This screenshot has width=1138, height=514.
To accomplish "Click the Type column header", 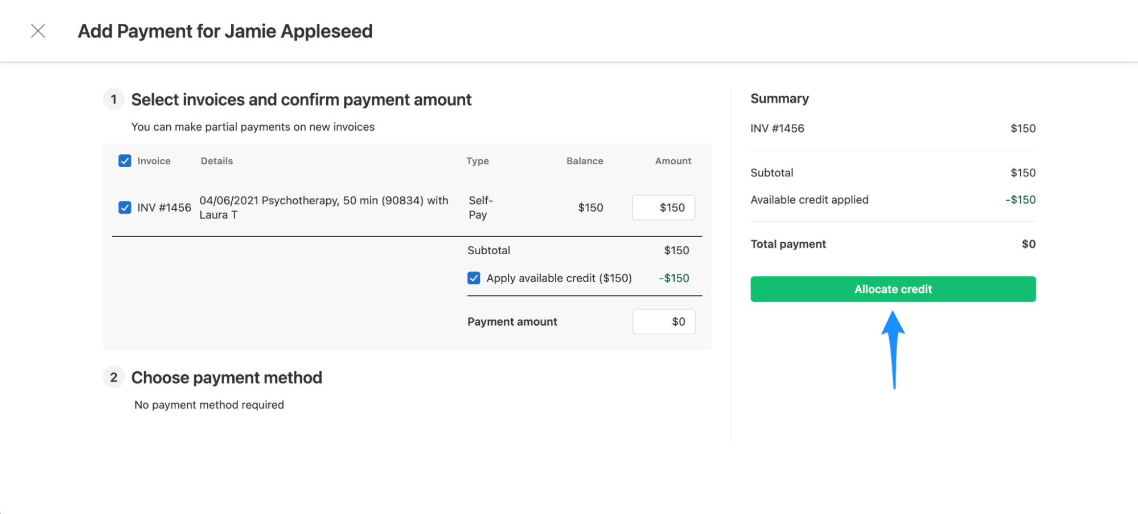I will pyautogui.click(x=477, y=161).
